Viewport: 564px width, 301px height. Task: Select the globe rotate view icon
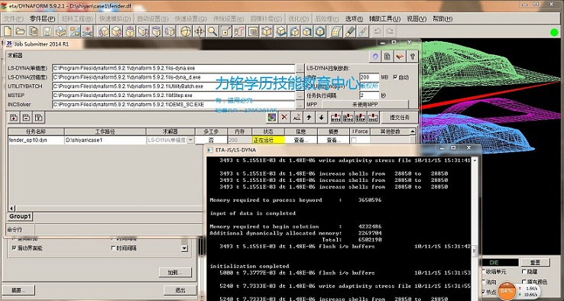tap(186, 31)
